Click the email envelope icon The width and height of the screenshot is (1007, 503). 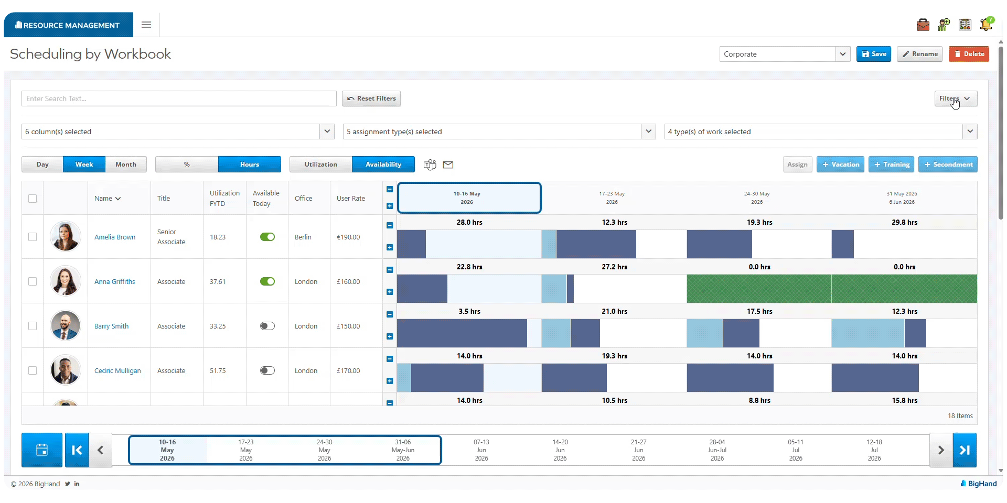pyautogui.click(x=448, y=165)
